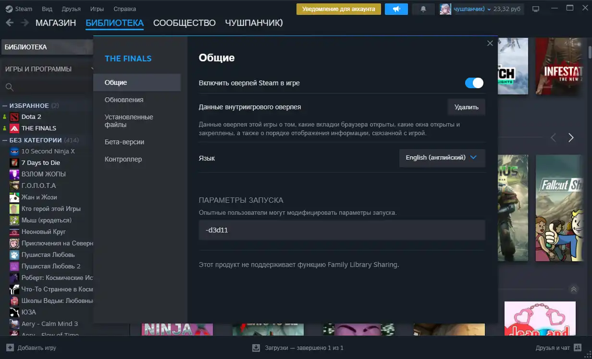Viewport: 592px width, 359px height.
Task: Select the Мыш (кродеться) game icon
Action: pyautogui.click(x=14, y=220)
